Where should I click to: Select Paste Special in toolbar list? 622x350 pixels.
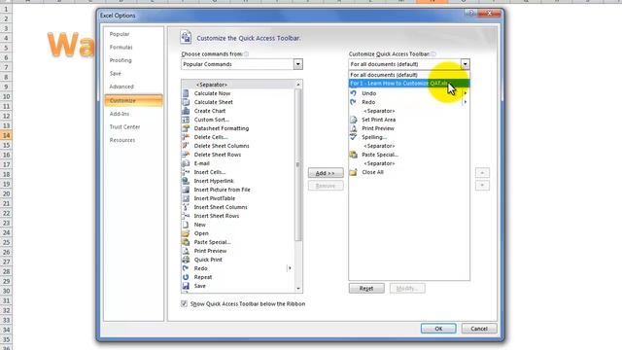409,155
